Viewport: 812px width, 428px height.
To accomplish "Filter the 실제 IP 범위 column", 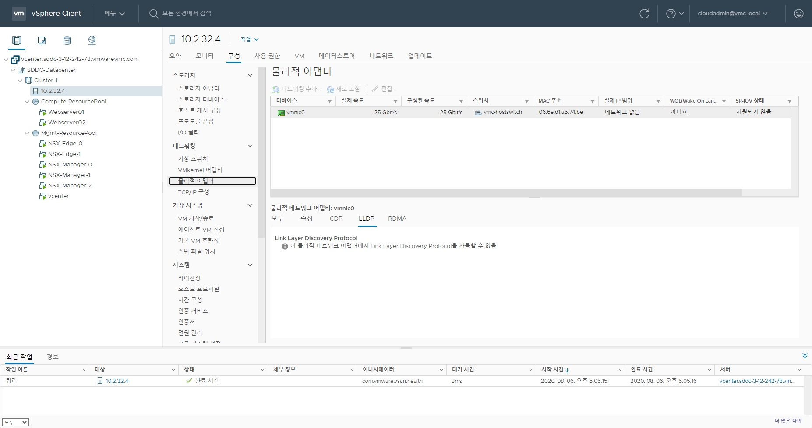I will 658,101.
